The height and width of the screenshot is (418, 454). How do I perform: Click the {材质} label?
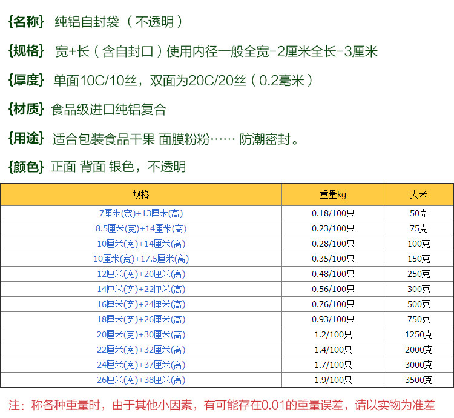point(26,109)
